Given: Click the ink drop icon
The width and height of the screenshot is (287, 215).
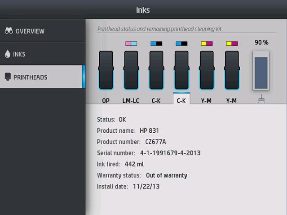Looking at the screenshot, I should pos(8,54).
